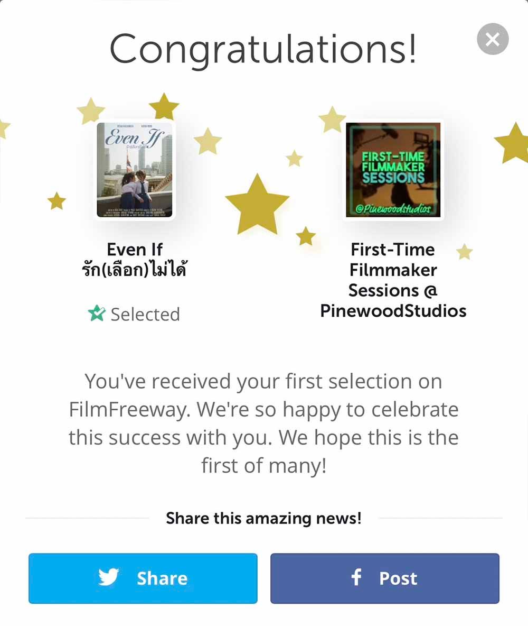Click the Twitter bird icon

pos(108,578)
